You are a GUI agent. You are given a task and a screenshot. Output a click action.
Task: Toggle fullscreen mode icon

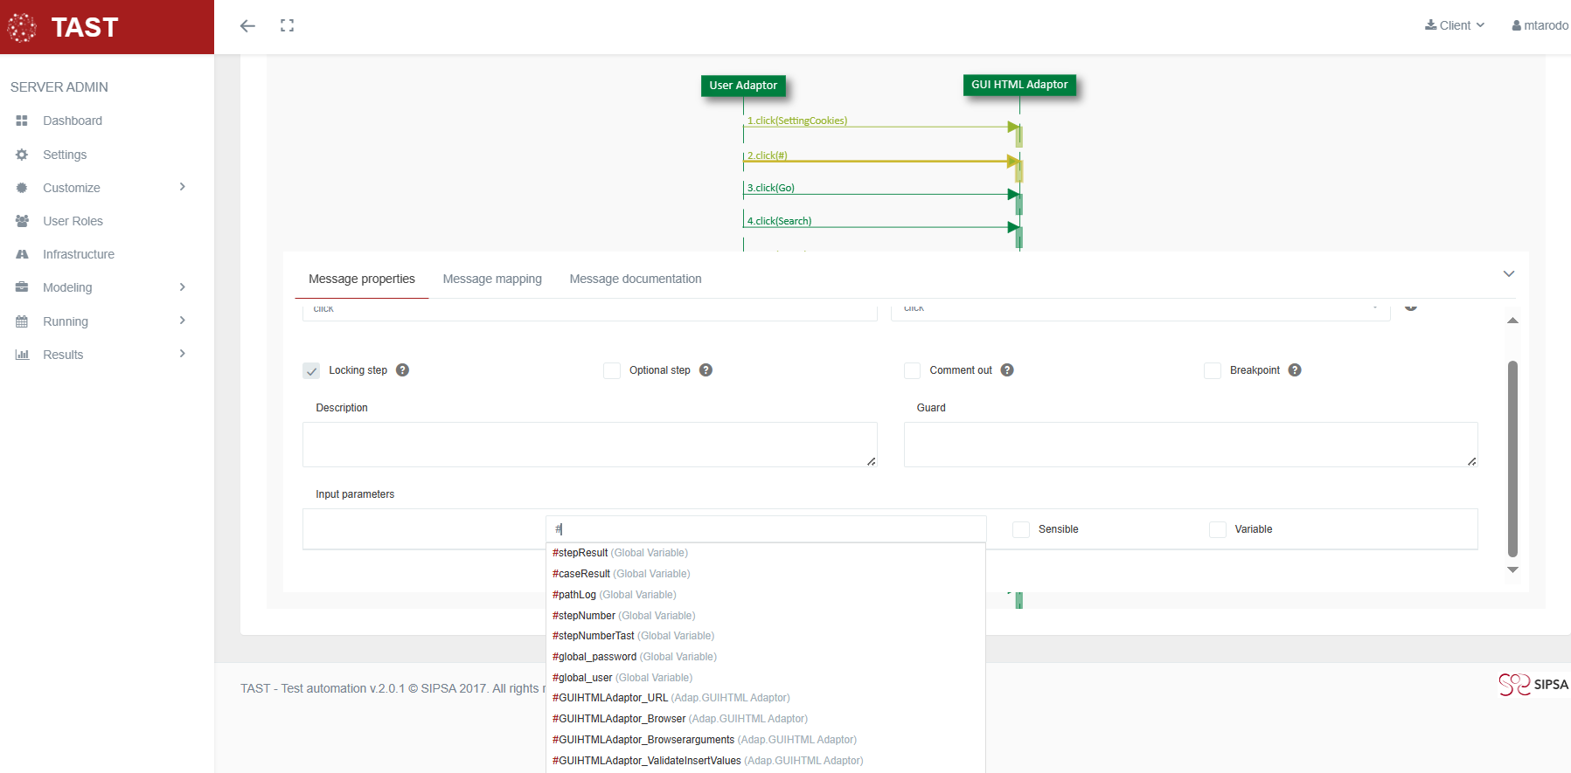pyautogui.click(x=287, y=26)
